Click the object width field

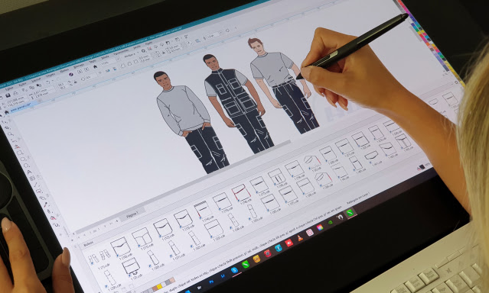click(x=39, y=92)
